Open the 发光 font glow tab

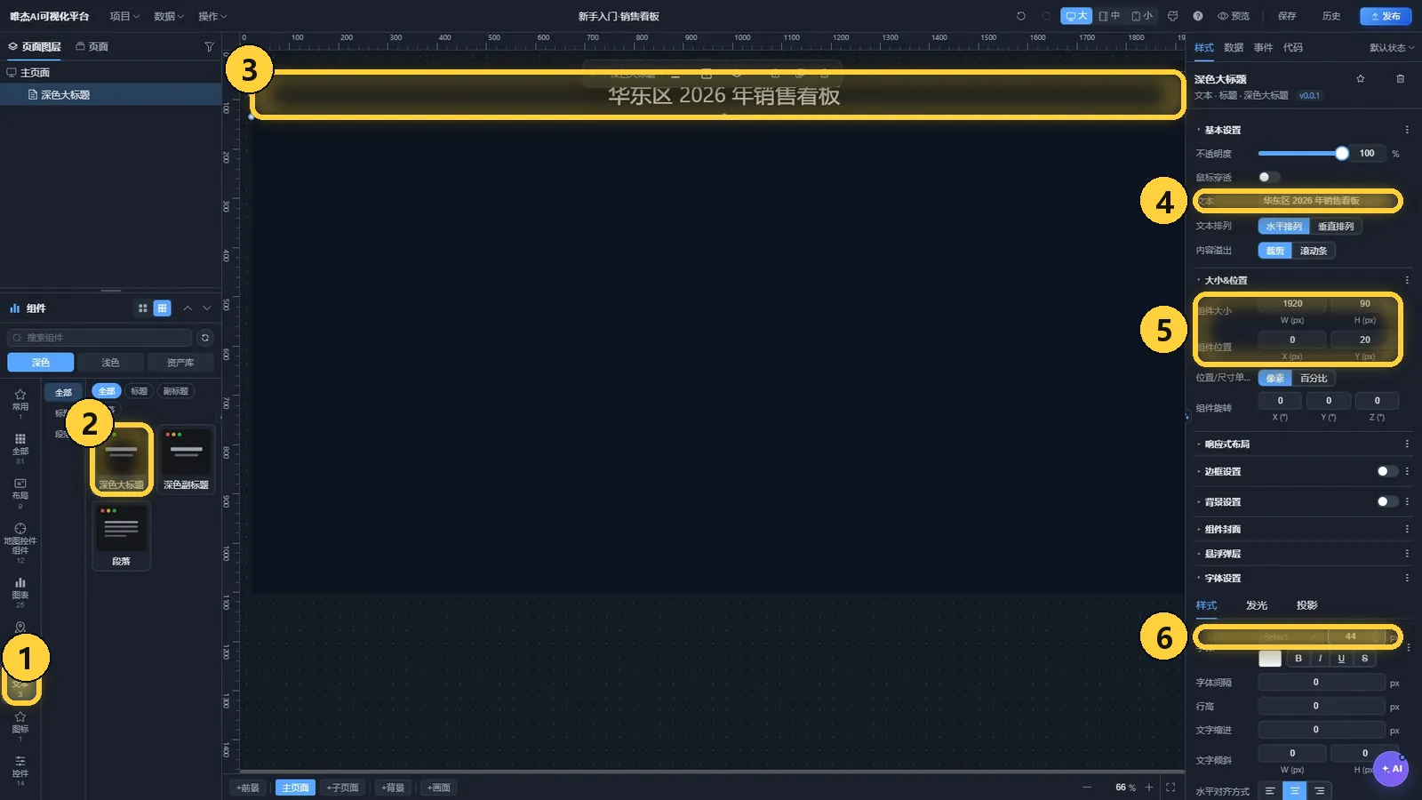[x=1257, y=605]
